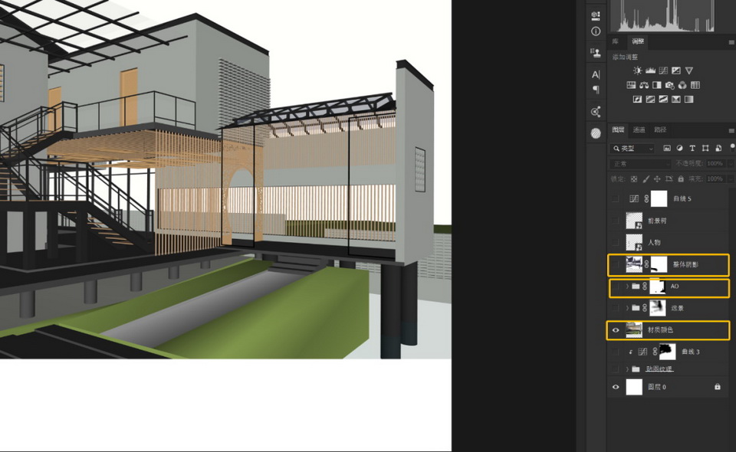Image resolution: width=736 pixels, height=452 pixels.
Task: Hide the 图层 0 layer
Action: [615, 388]
